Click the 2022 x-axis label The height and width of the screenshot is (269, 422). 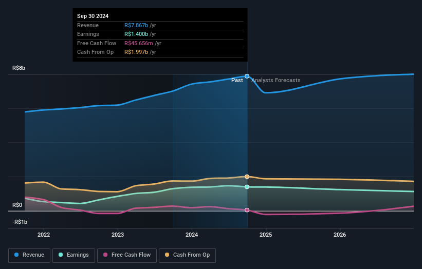coord(44,235)
